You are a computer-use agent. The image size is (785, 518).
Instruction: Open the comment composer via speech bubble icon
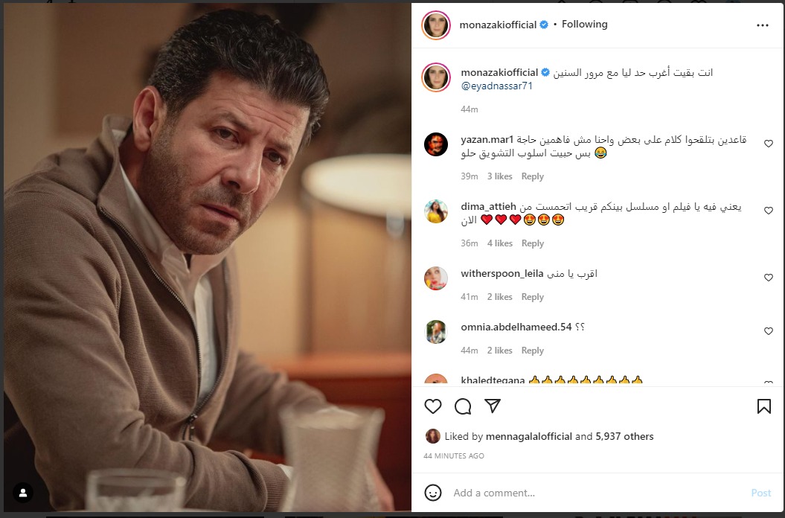[463, 406]
